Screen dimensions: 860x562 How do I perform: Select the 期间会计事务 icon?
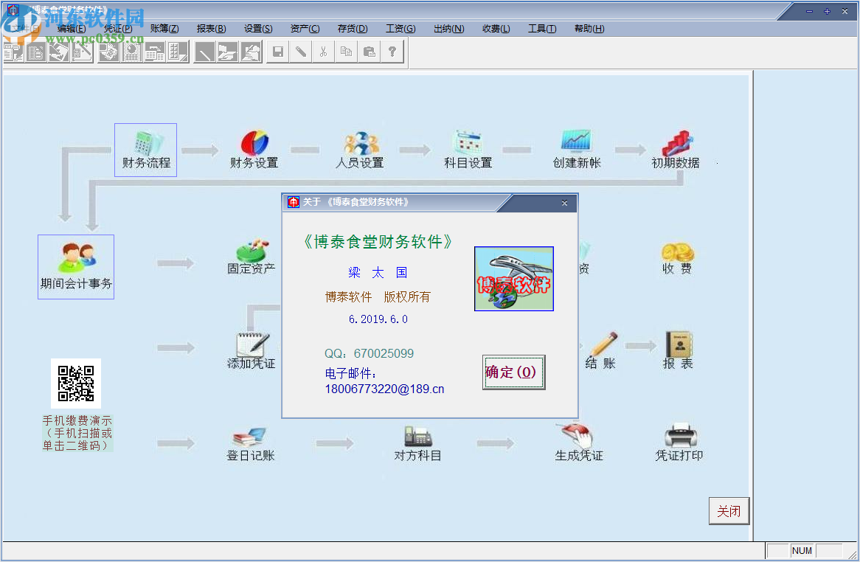pyautogui.click(x=76, y=267)
